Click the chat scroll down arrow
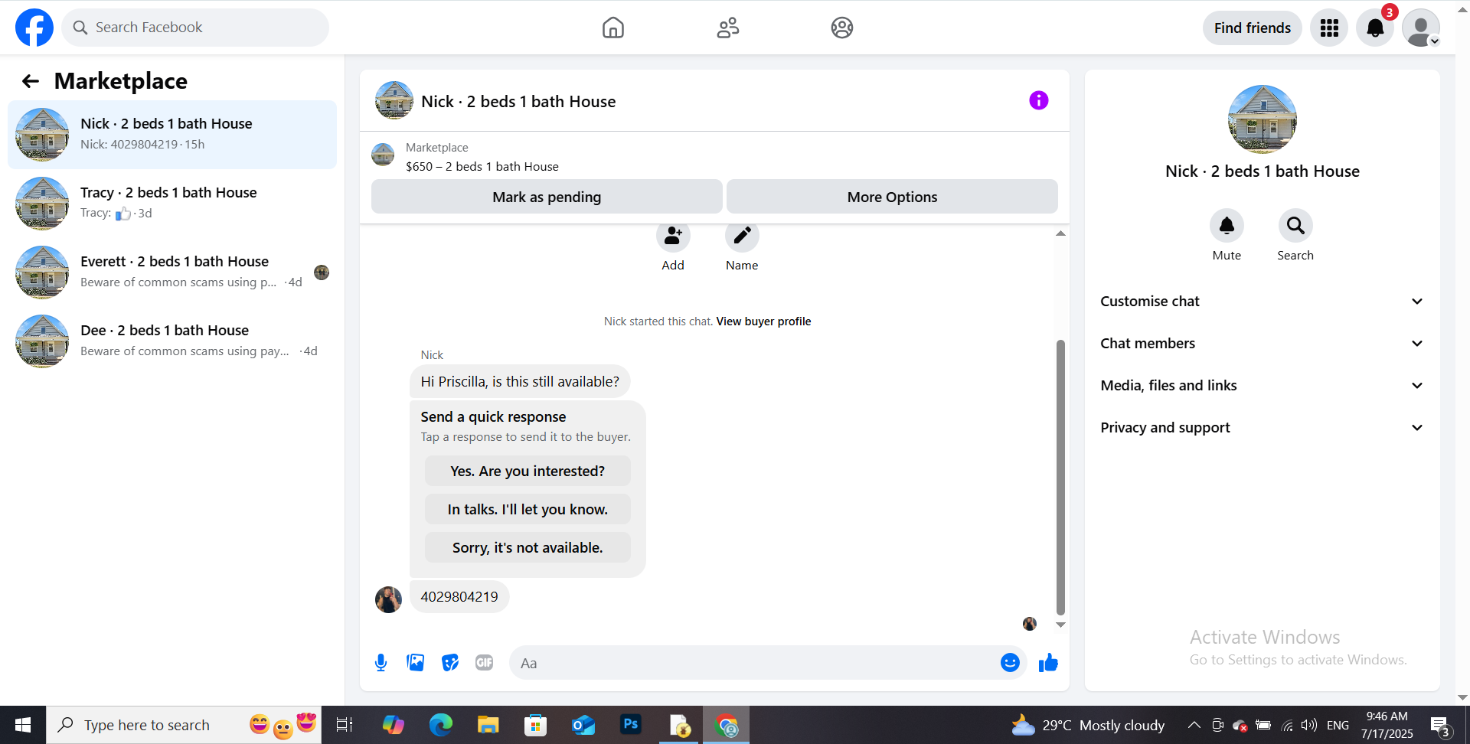Image resolution: width=1470 pixels, height=744 pixels. click(x=1060, y=625)
